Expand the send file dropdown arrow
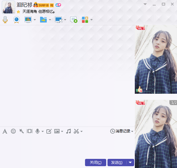This screenshot has width=177, height=168. click(50, 20)
